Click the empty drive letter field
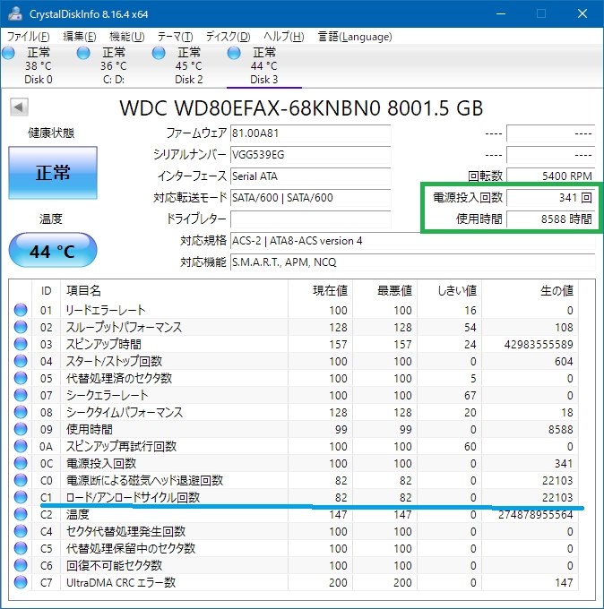 point(311,219)
